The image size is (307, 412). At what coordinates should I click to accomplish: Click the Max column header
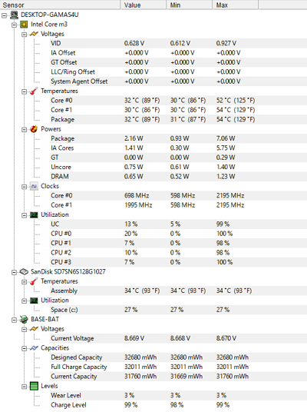click(x=236, y=5)
